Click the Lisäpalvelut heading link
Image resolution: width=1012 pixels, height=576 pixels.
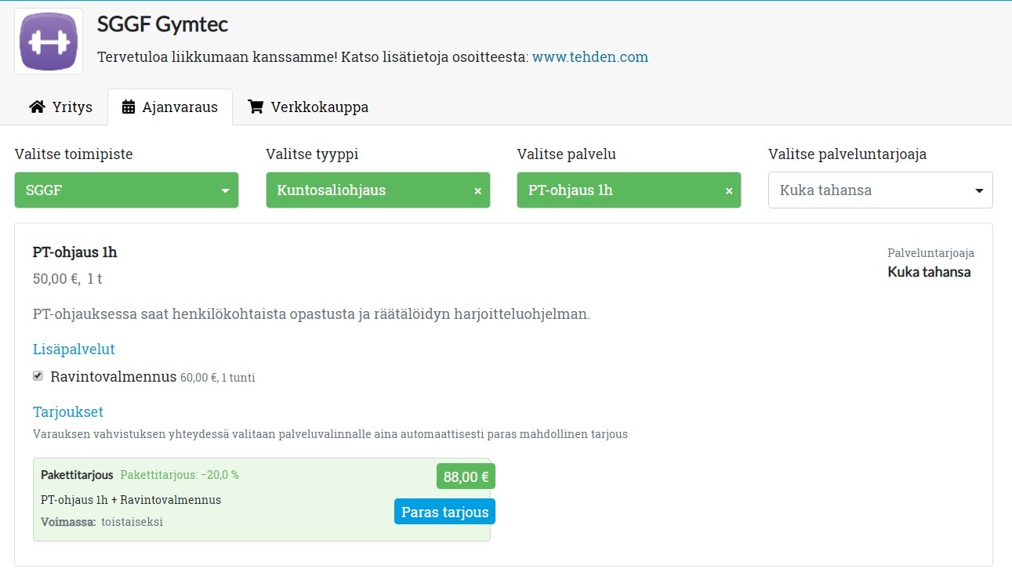tap(74, 349)
